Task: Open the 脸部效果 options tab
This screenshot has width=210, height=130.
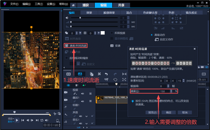Action: (109, 13)
